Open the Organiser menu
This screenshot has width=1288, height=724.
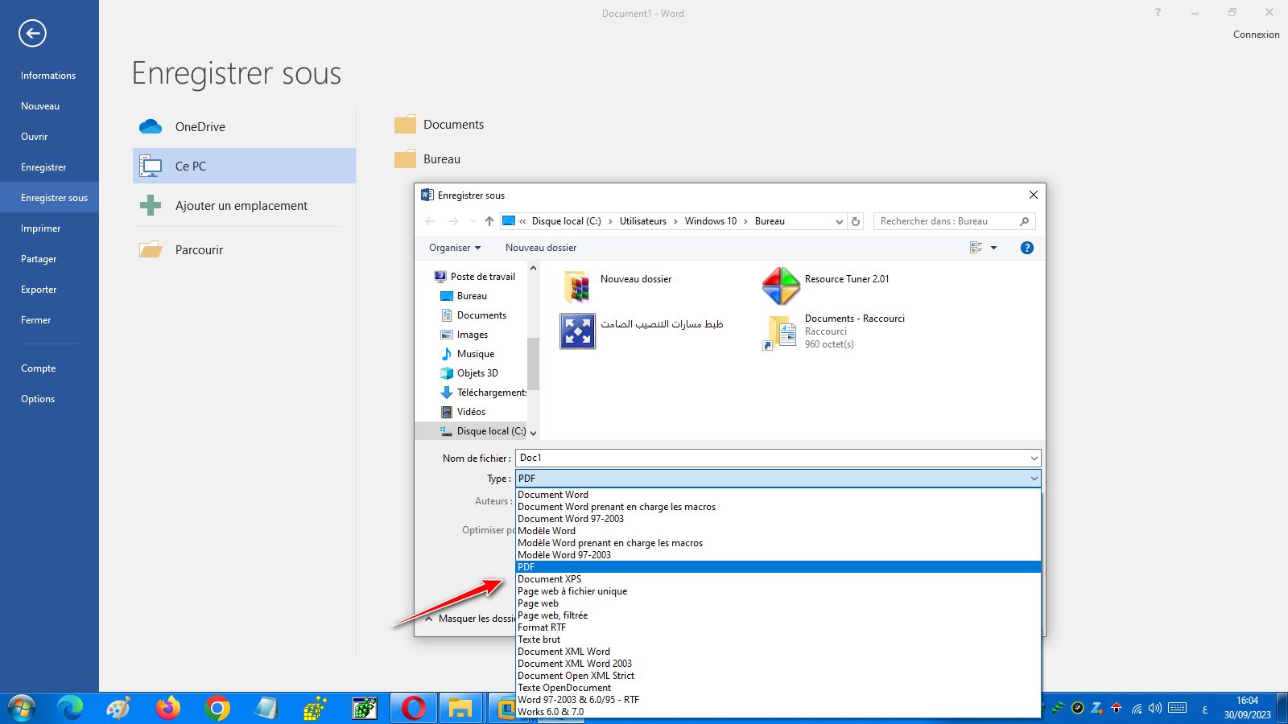pyautogui.click(x=455, y=248)
